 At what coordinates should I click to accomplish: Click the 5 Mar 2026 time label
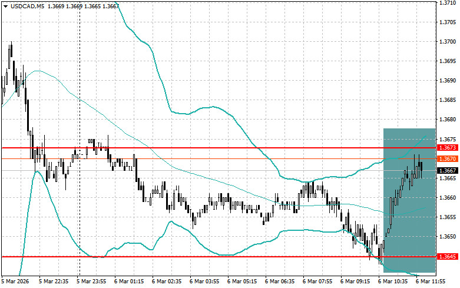tap(15, 282)
